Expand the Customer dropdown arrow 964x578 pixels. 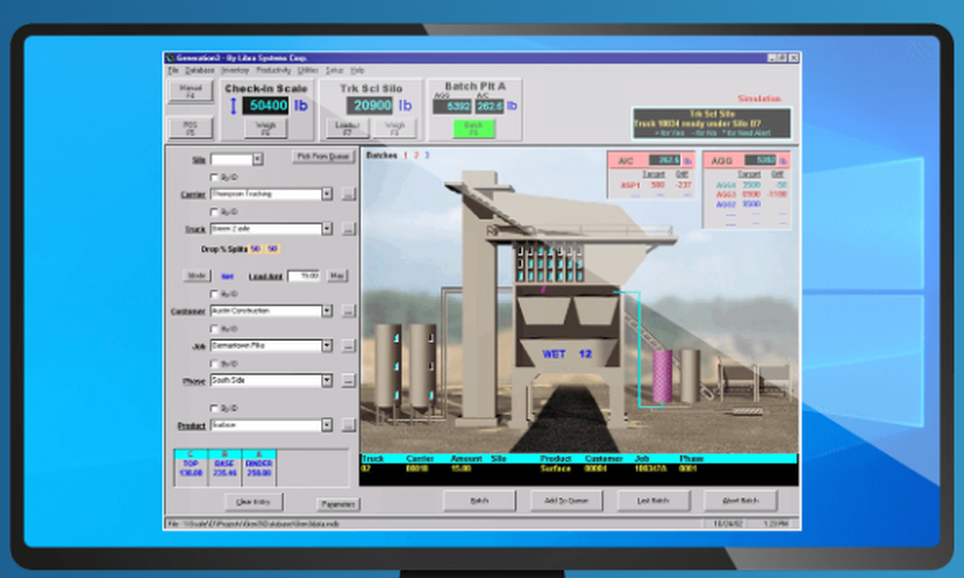[x=327, y=311]
